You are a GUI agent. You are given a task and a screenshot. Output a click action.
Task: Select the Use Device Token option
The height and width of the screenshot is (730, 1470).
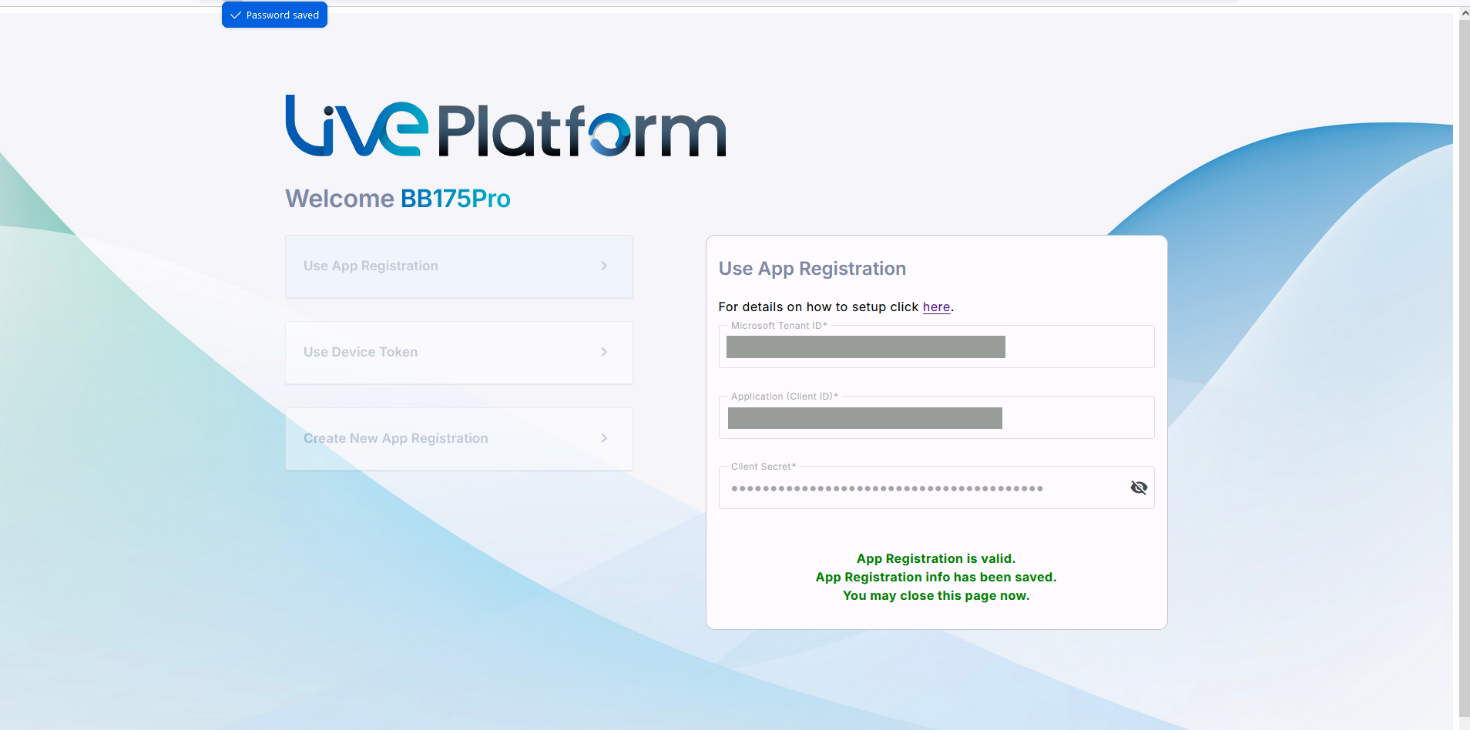click(459, 353)
